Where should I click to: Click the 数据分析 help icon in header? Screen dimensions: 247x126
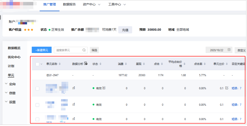coord(86,63)
